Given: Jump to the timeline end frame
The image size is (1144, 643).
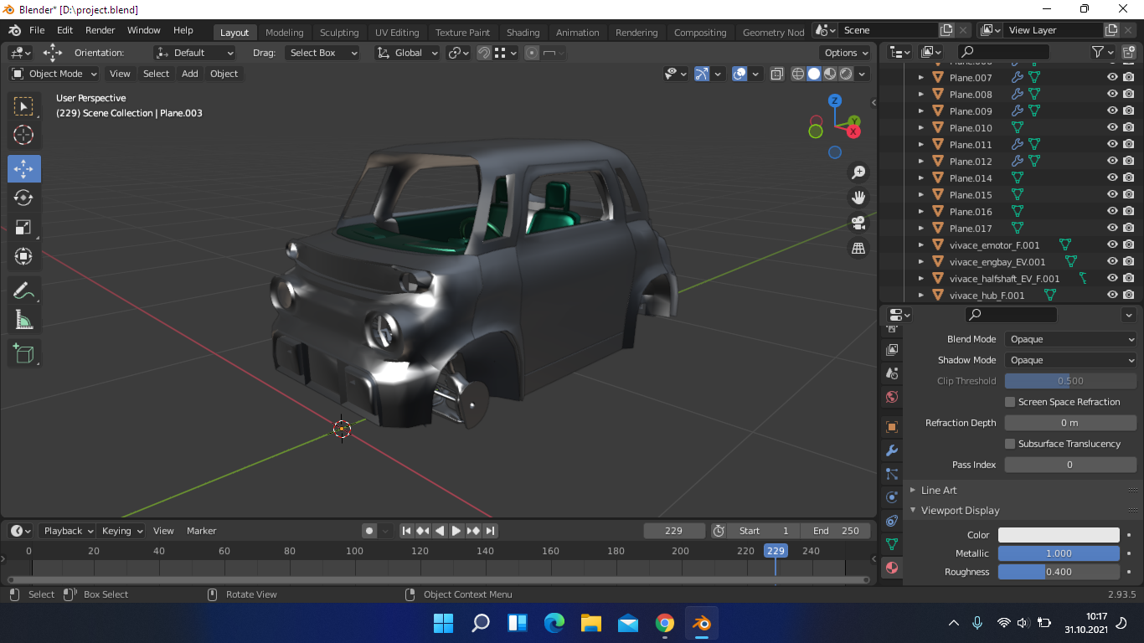Looking at the screenshot, I should (x=491, y=531).
